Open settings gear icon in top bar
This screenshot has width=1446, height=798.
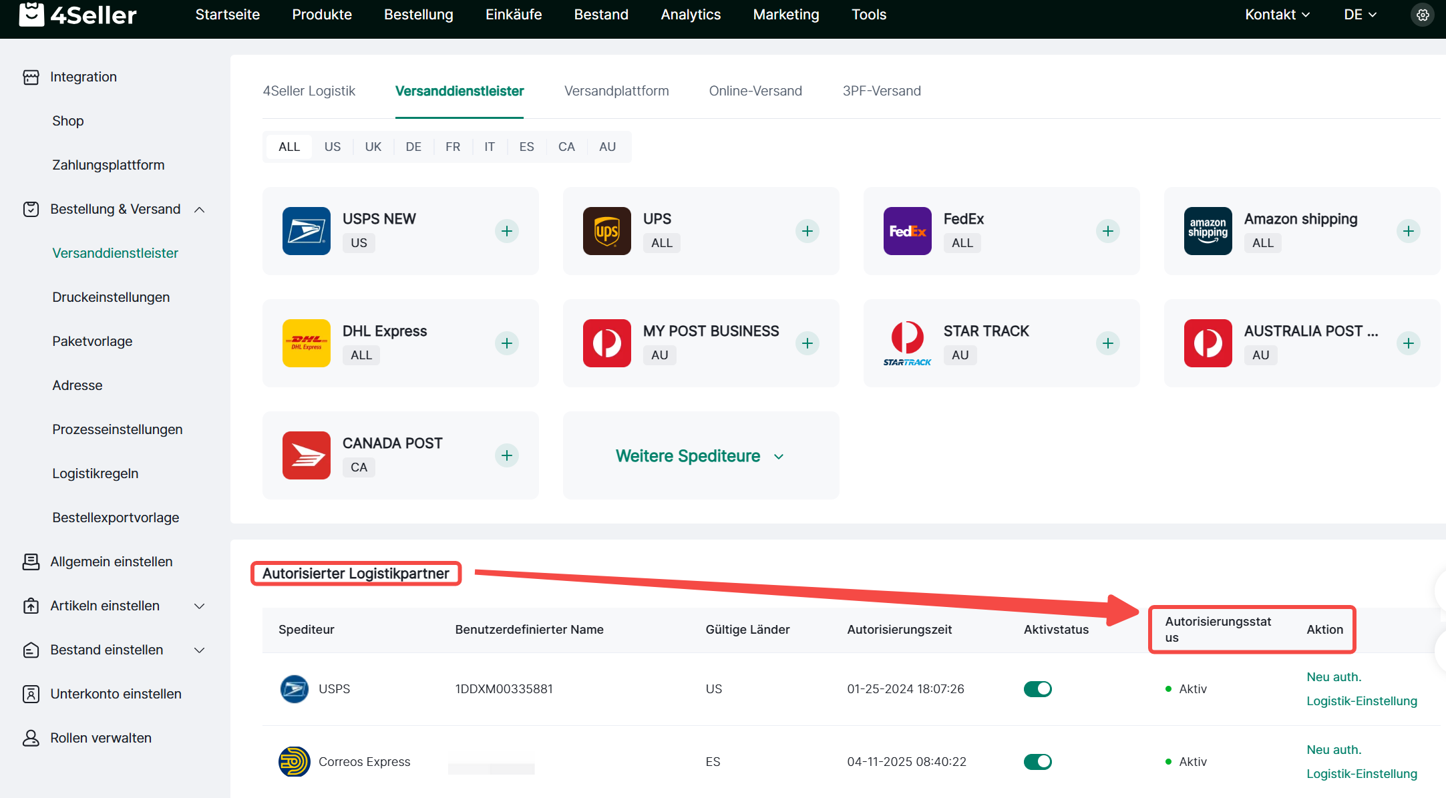(x=1423, y=15)
